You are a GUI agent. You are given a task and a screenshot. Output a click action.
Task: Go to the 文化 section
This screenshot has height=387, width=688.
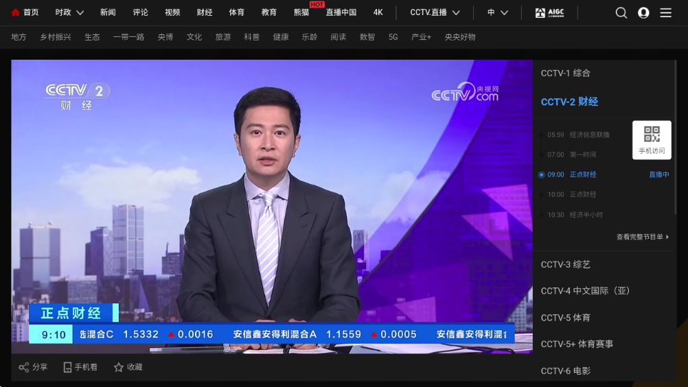pyautogui.click(x=194, y=37)
